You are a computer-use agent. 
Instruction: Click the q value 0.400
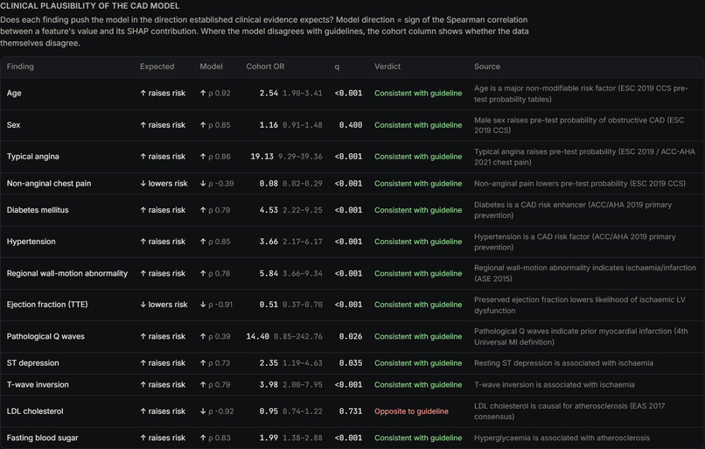[351, 125]
